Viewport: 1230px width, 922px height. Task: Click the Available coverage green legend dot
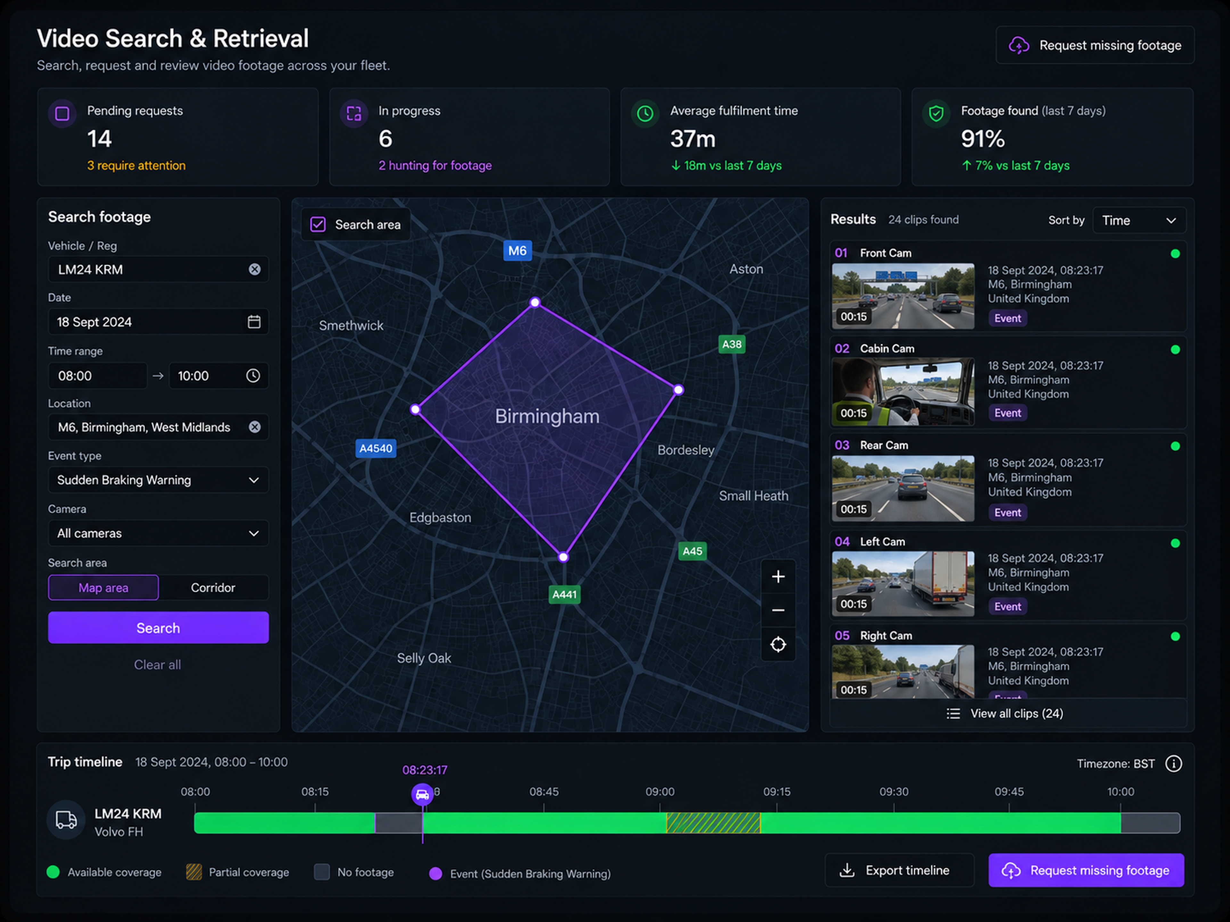[x=53, y=872]
